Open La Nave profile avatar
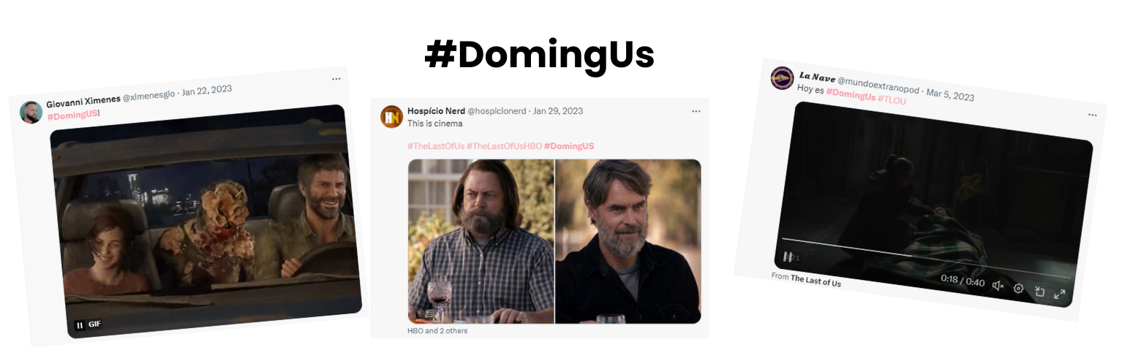 782,78
